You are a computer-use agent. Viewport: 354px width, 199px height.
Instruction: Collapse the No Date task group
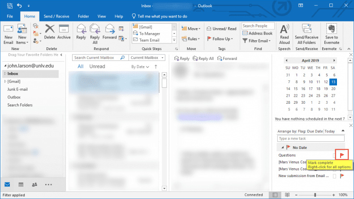coord(282,147)
